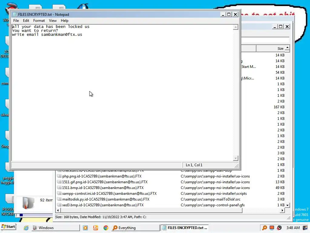Click the folder icon beside 92 items
The width and height of the screenshot is (310, 233).
28,203
